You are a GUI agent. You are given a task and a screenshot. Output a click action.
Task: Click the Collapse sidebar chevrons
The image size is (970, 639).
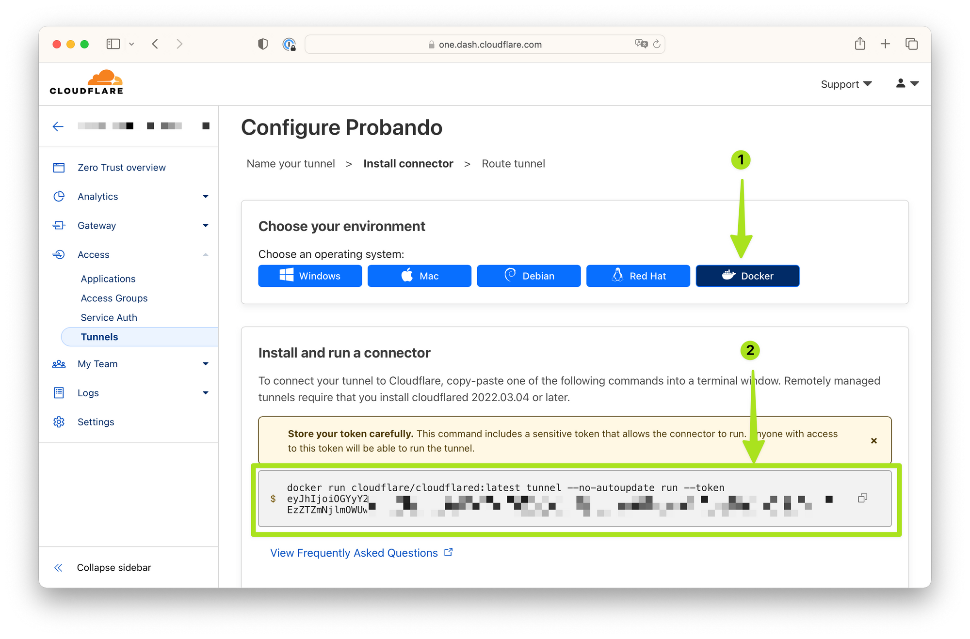[x=58, y=568]
